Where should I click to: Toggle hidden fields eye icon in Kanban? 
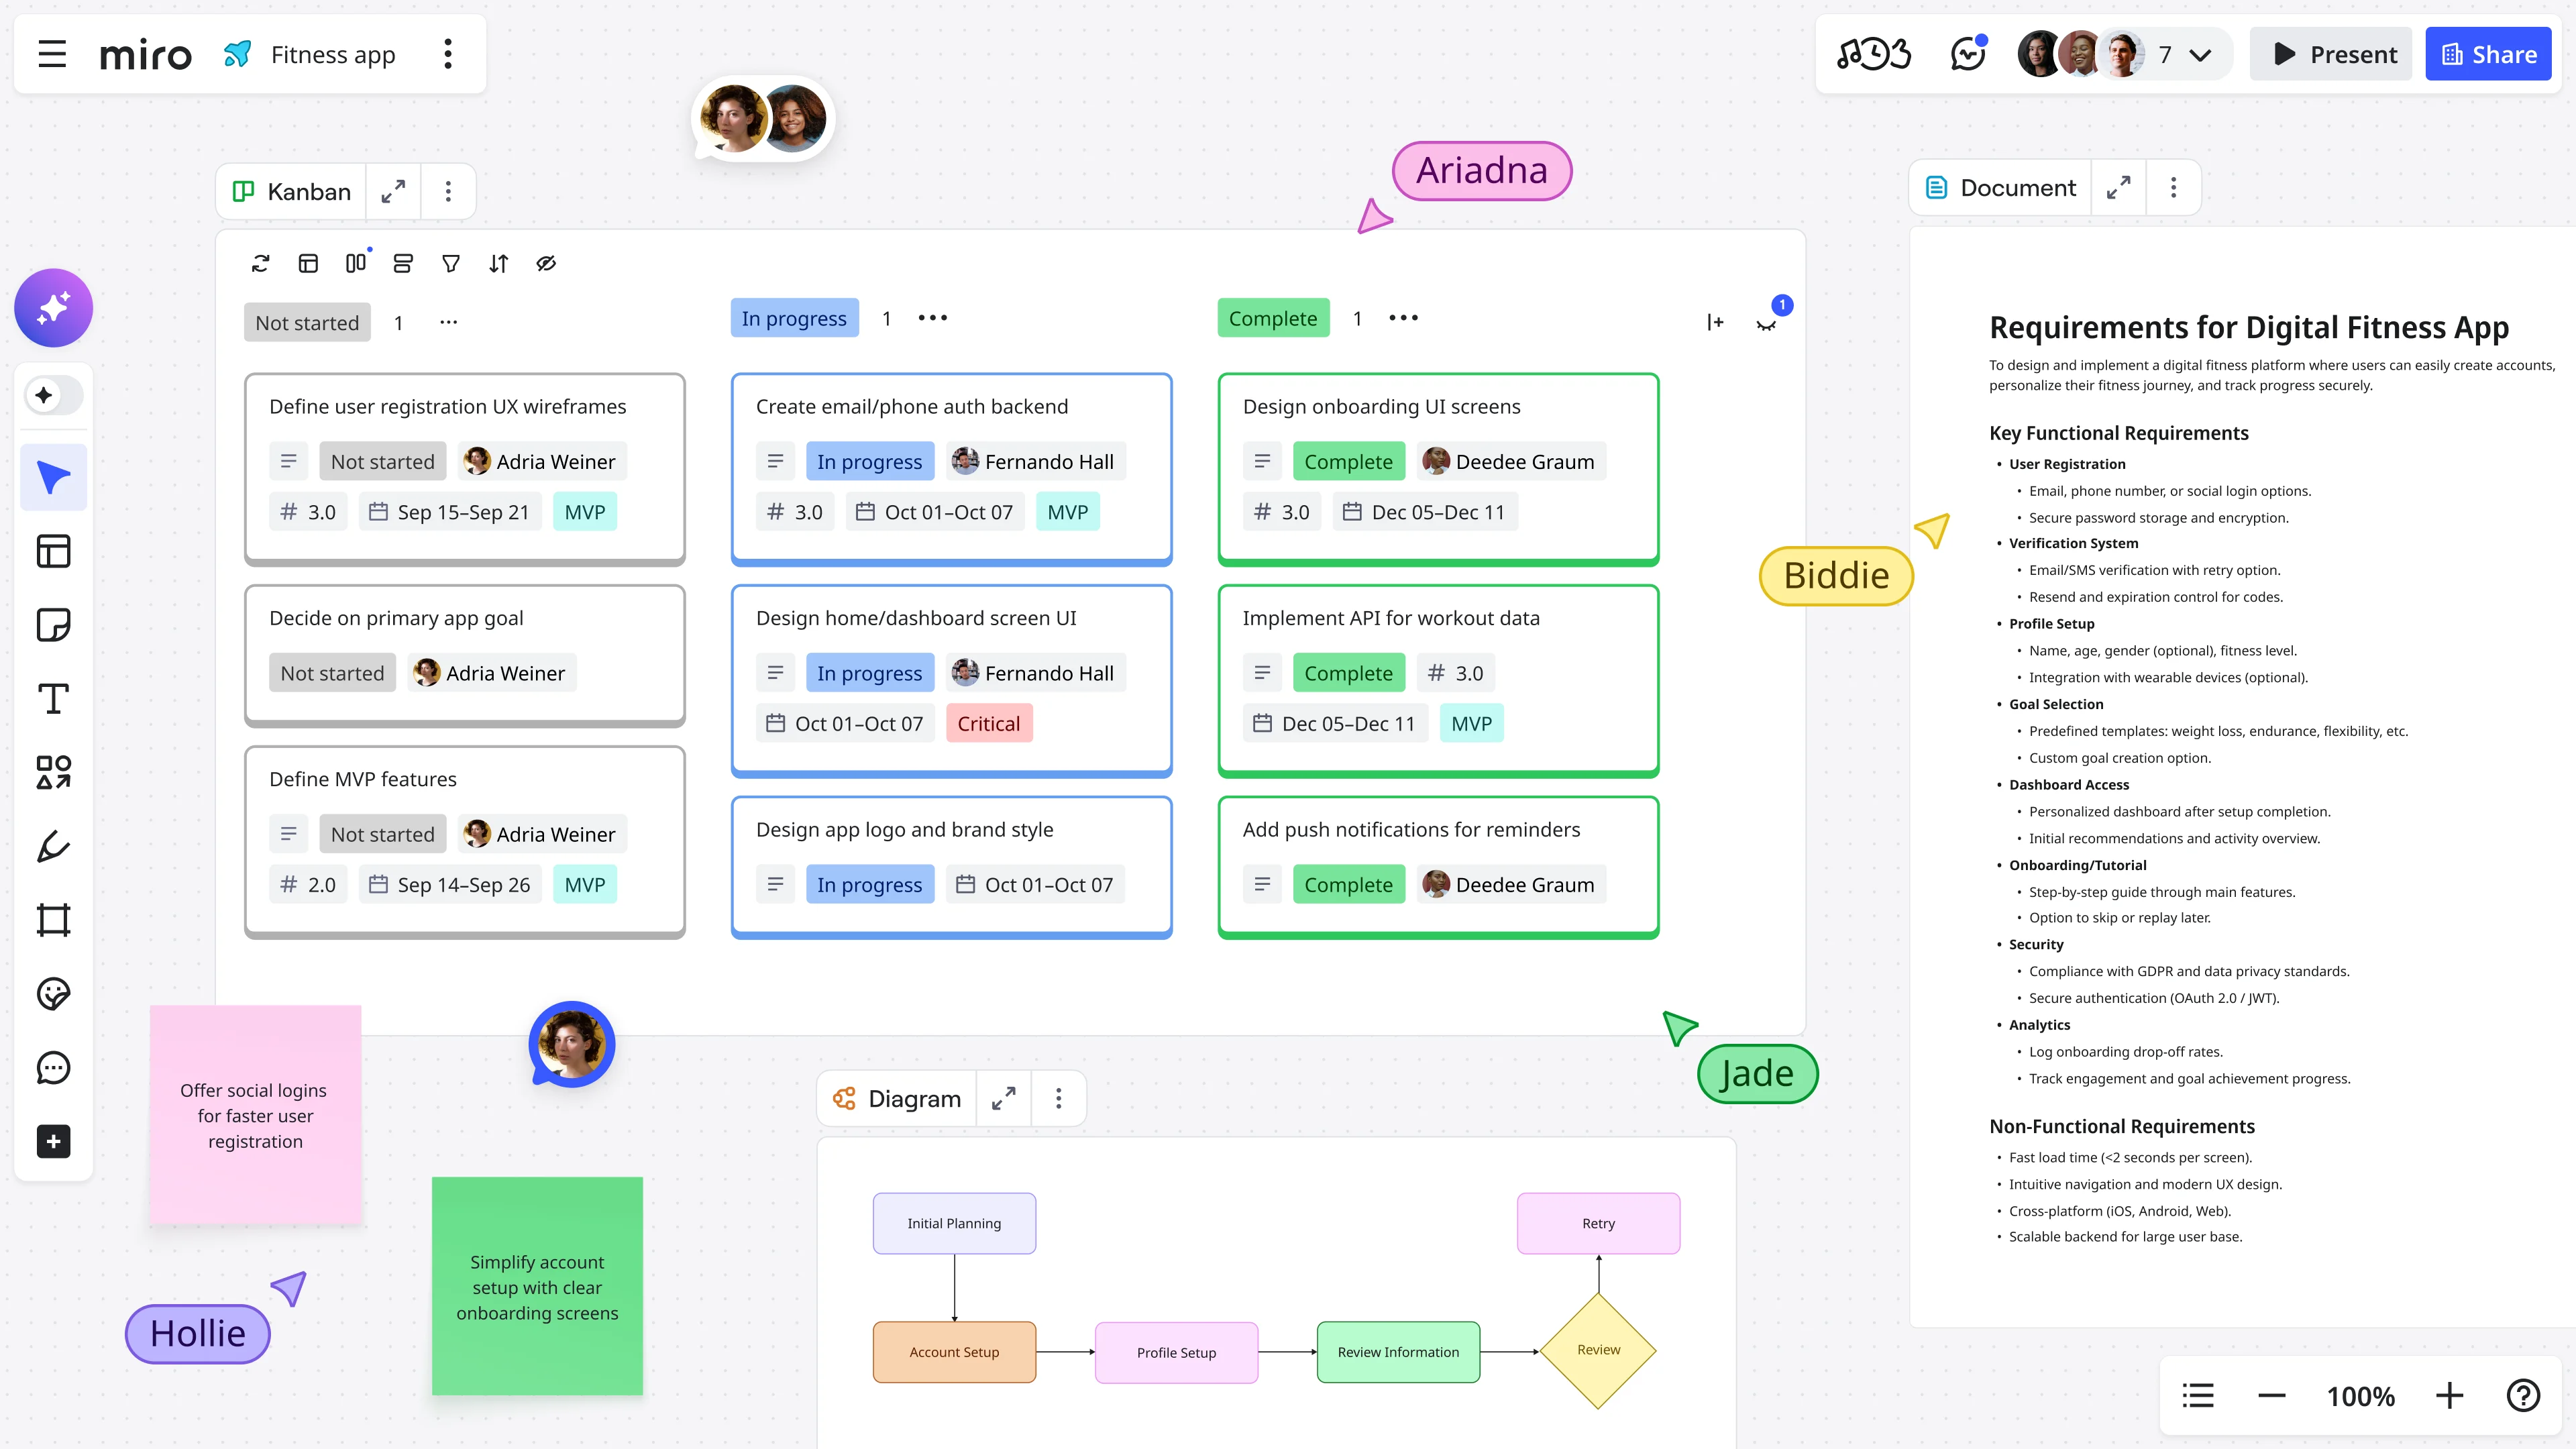pos(546,264)
